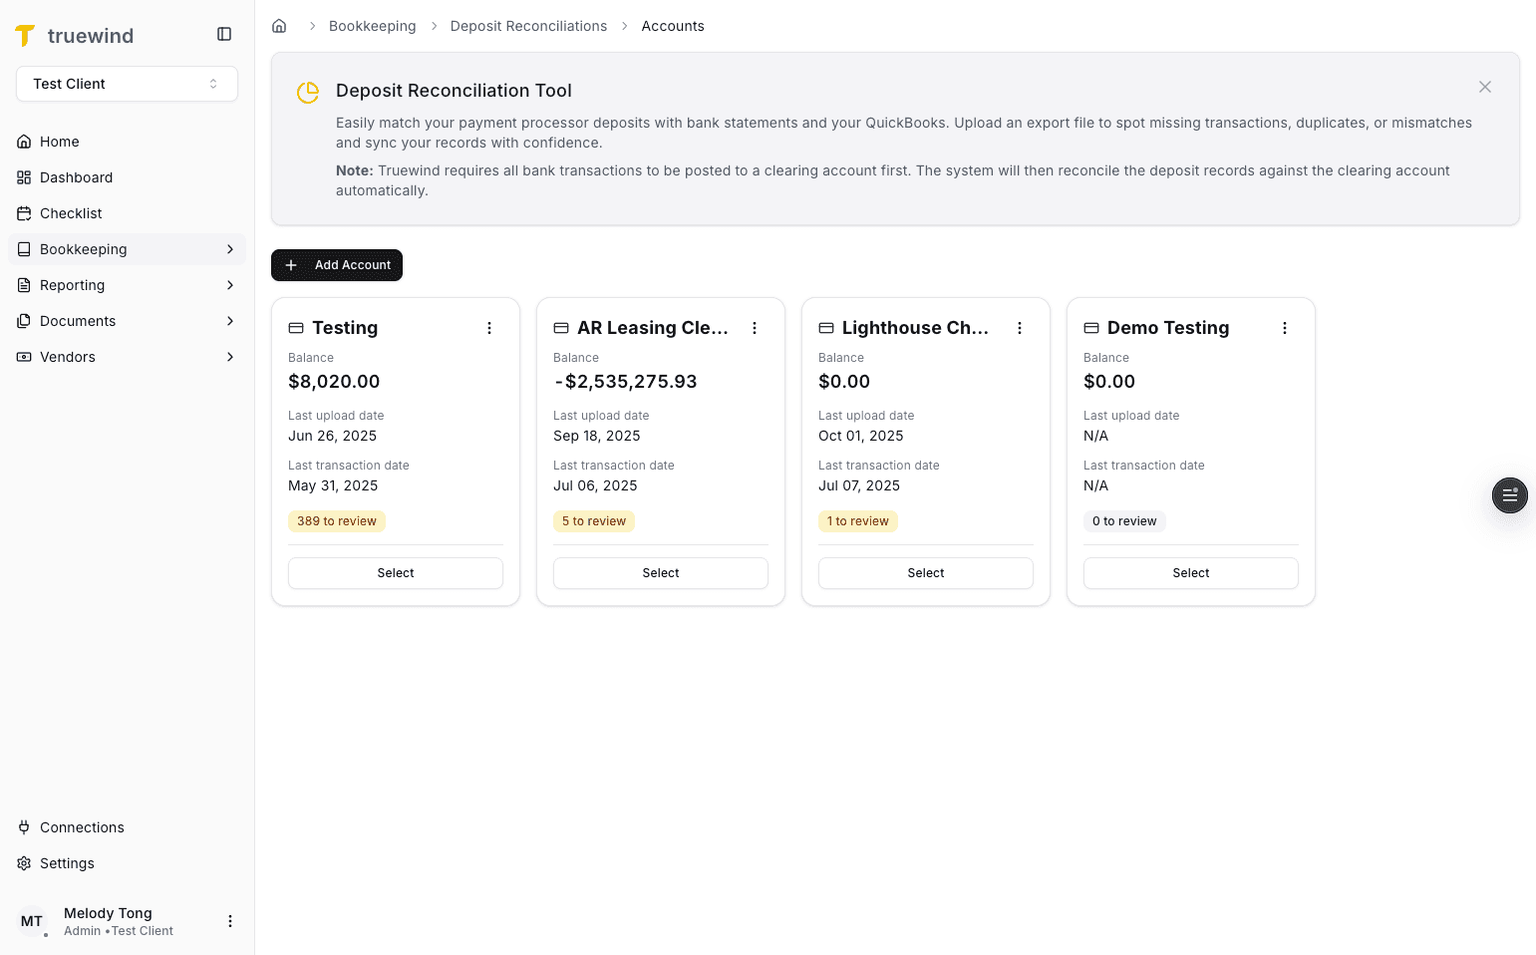The image size is (1536, 955).
Task: Click the Connections anchor icon
Action: click(23, 826)
